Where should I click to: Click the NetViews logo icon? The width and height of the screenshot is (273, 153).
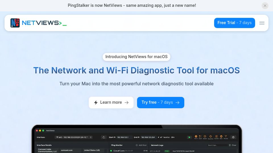[15, 23]
